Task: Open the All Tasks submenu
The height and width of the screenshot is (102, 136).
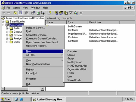Action: tap(43, 55)
